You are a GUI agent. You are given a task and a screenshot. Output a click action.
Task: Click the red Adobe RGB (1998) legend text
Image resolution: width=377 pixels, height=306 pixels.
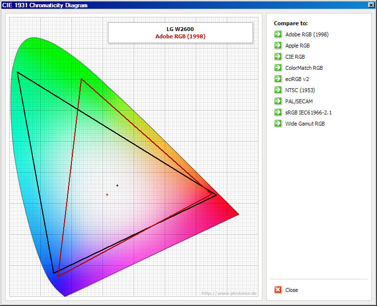coord(180,36)
